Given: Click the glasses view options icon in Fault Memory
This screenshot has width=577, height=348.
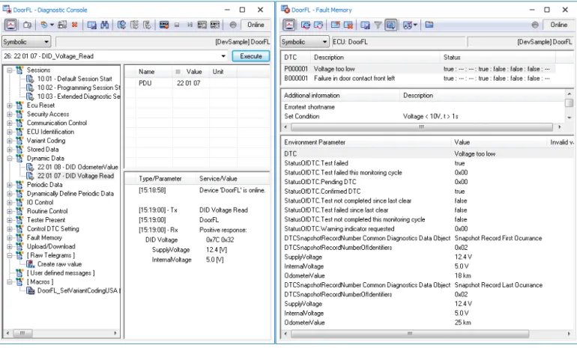Looking at the screenshot, I should [x=408, y=25].
